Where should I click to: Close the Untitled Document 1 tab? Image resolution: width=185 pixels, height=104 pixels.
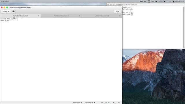pyautogui.click(x=39, y=16)
